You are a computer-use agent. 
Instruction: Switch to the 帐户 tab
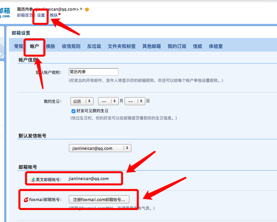(x=34, y=46)
